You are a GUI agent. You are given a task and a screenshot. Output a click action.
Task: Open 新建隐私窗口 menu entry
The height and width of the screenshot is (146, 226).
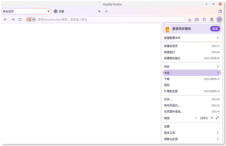coord(192,58)
